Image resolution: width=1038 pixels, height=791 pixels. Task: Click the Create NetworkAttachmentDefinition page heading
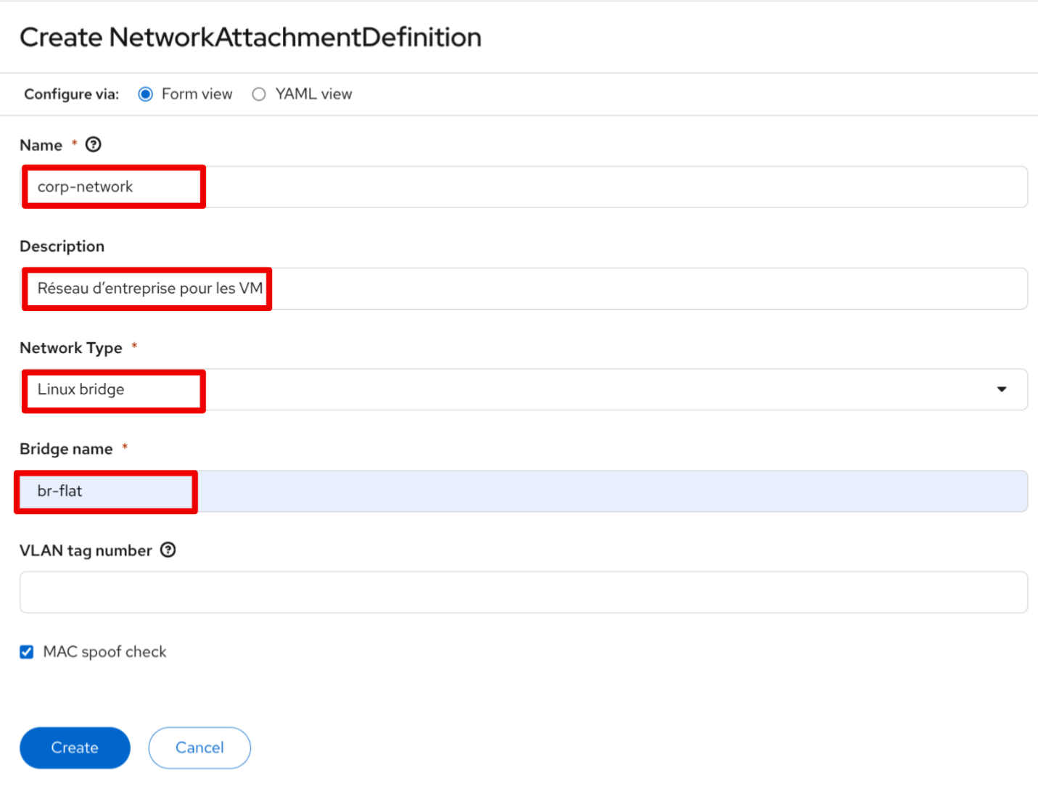point(250,38)
